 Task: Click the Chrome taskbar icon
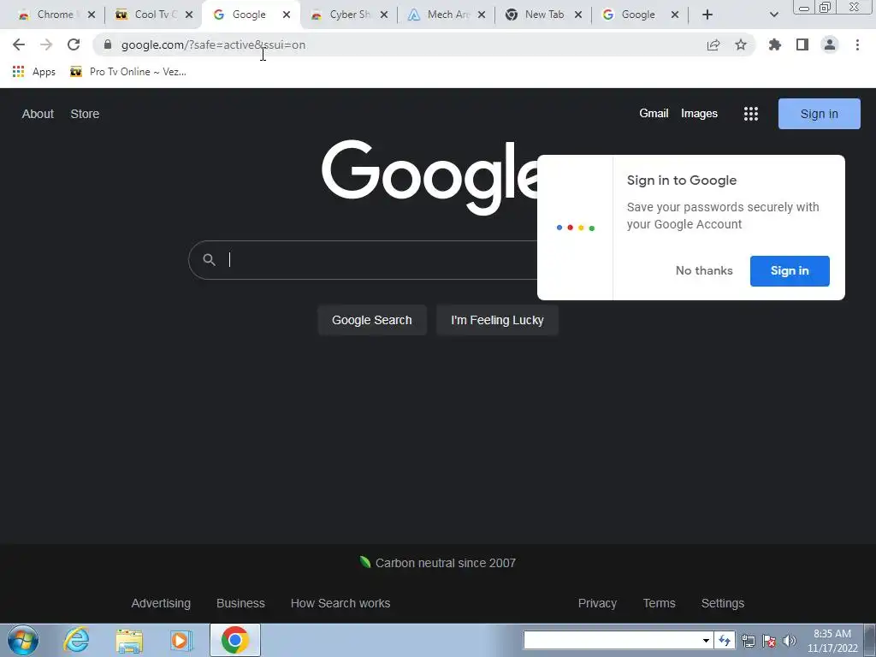point(234,640)
